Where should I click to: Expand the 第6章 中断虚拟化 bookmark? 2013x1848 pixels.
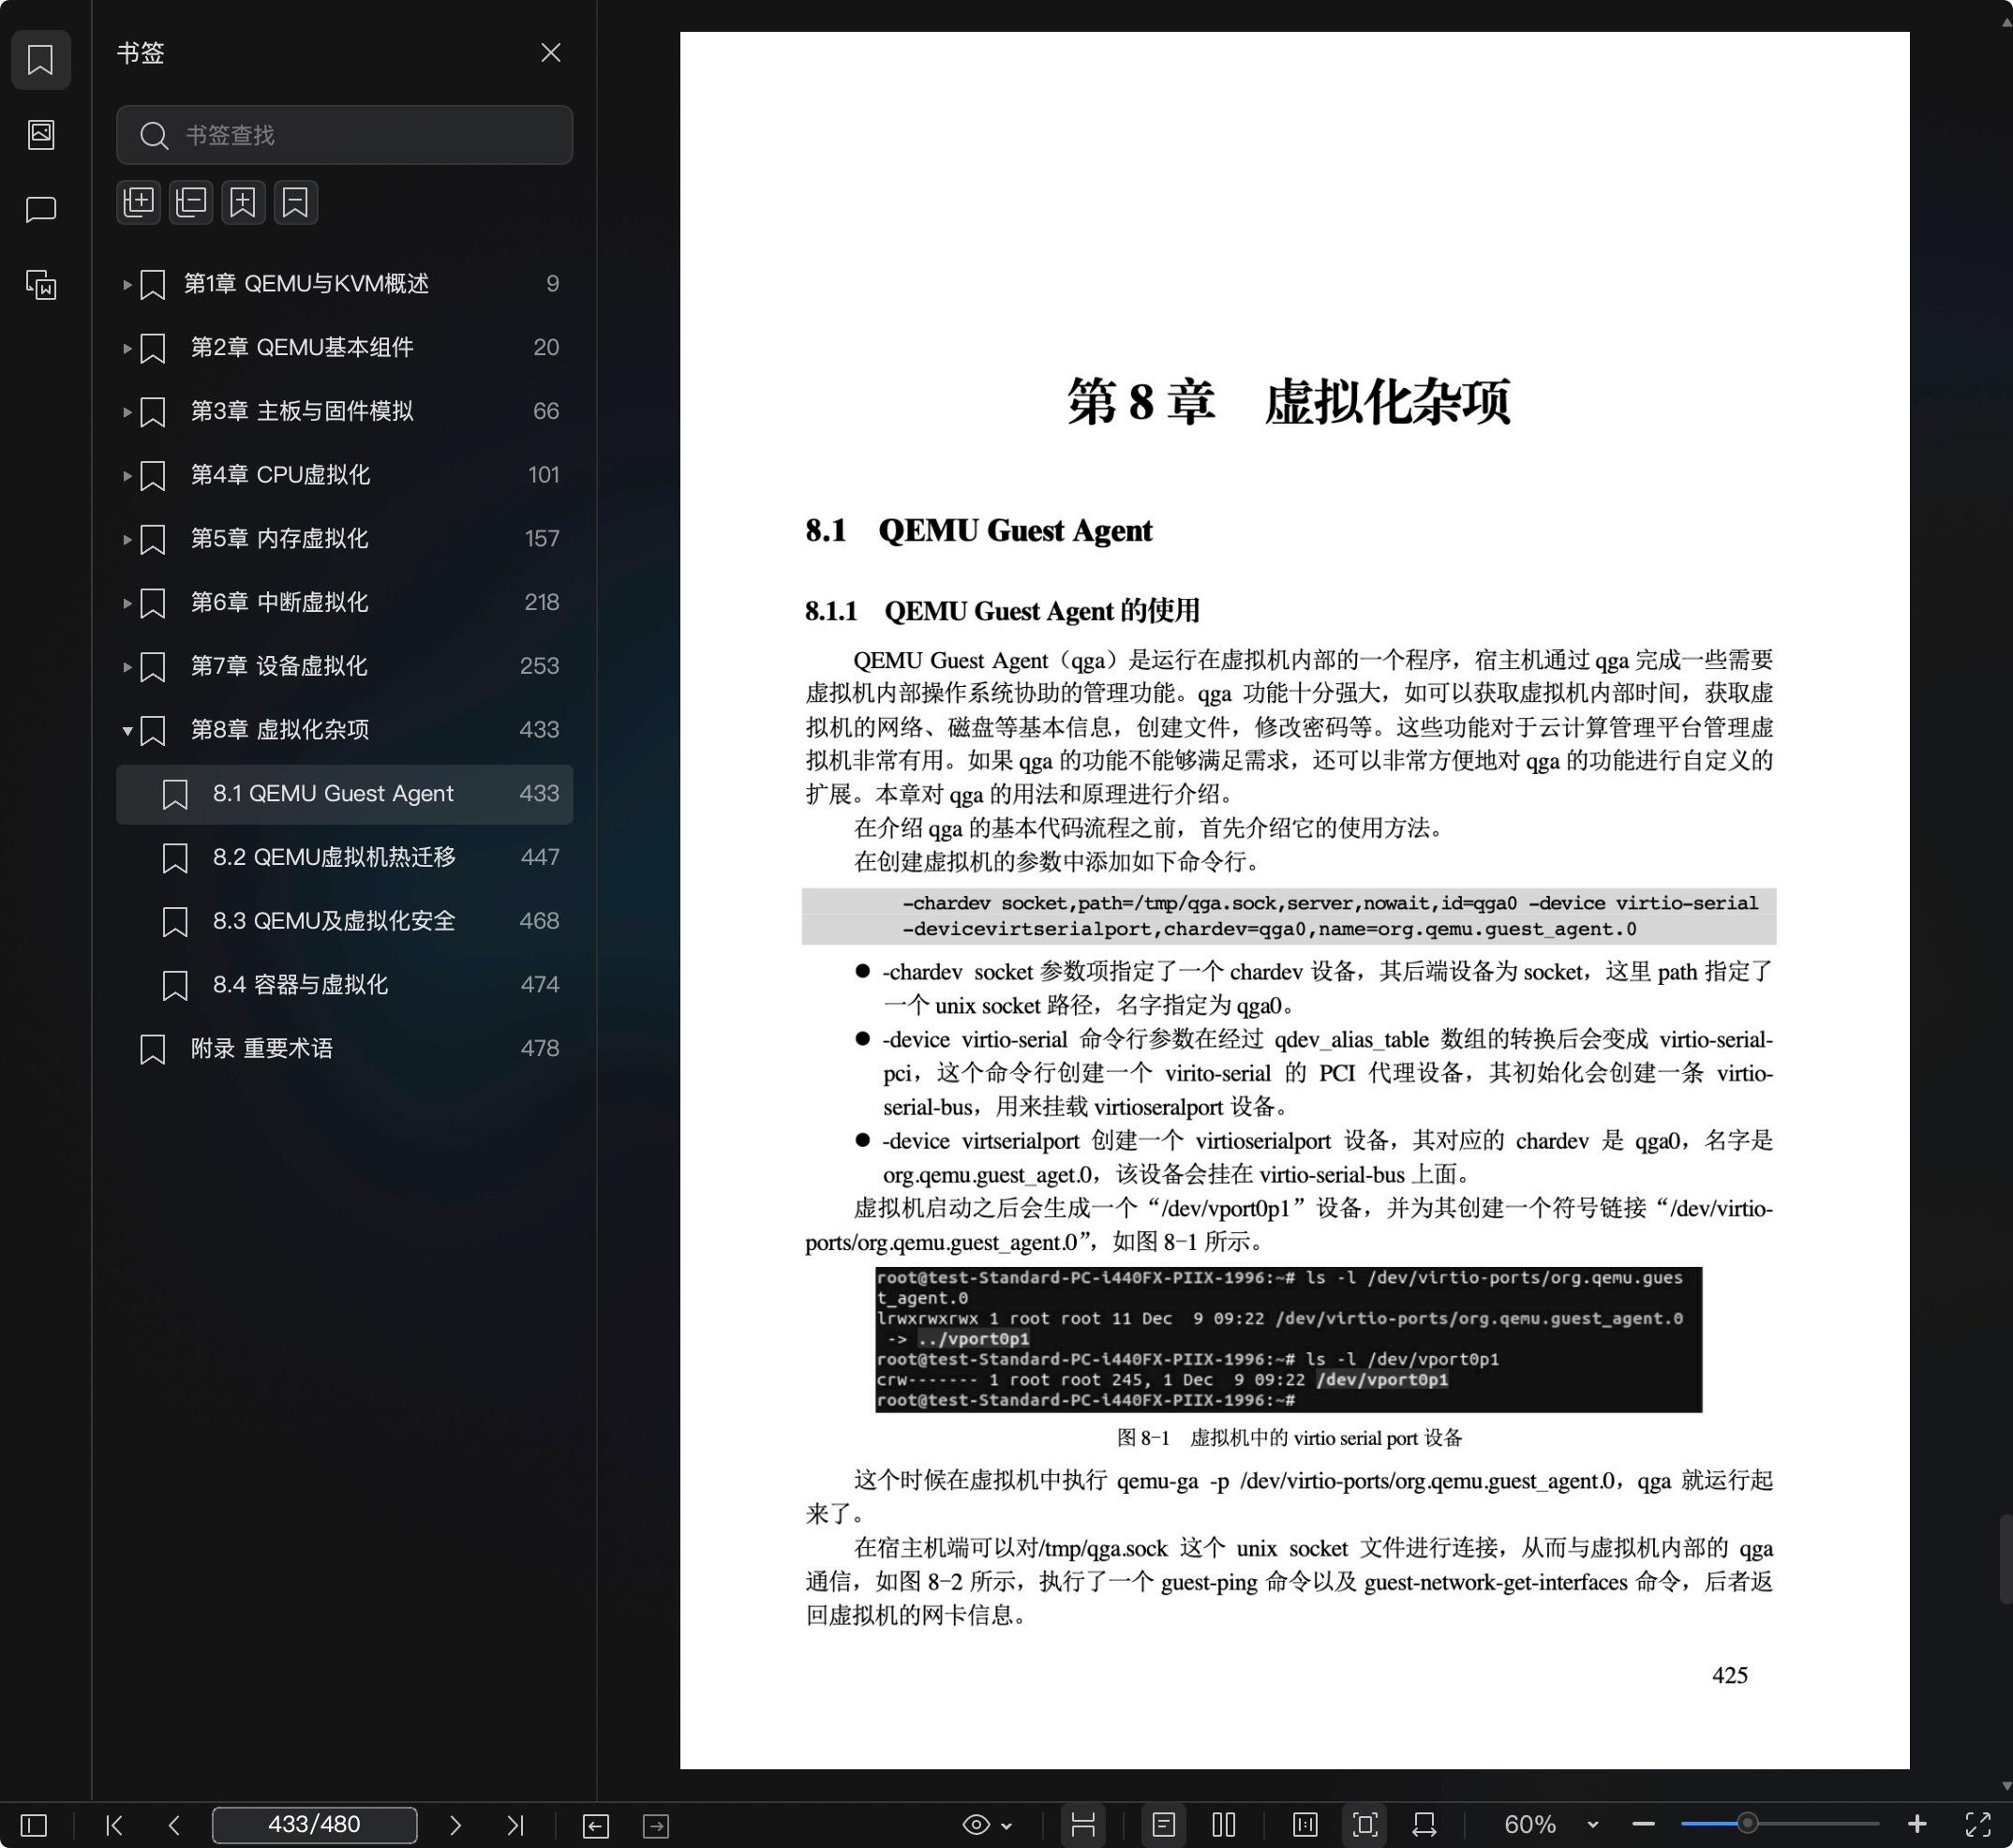(127, 603)
